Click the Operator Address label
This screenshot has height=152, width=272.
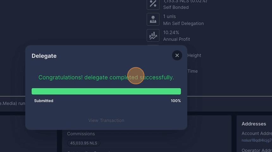point(257,150)
